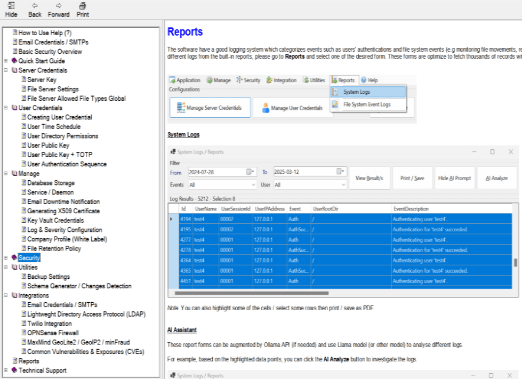Click the Security closed book icon
The image size is (522, 379).
[x=14, y=257]
